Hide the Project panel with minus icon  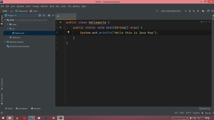pyautogui.click(x=53, y=15)
